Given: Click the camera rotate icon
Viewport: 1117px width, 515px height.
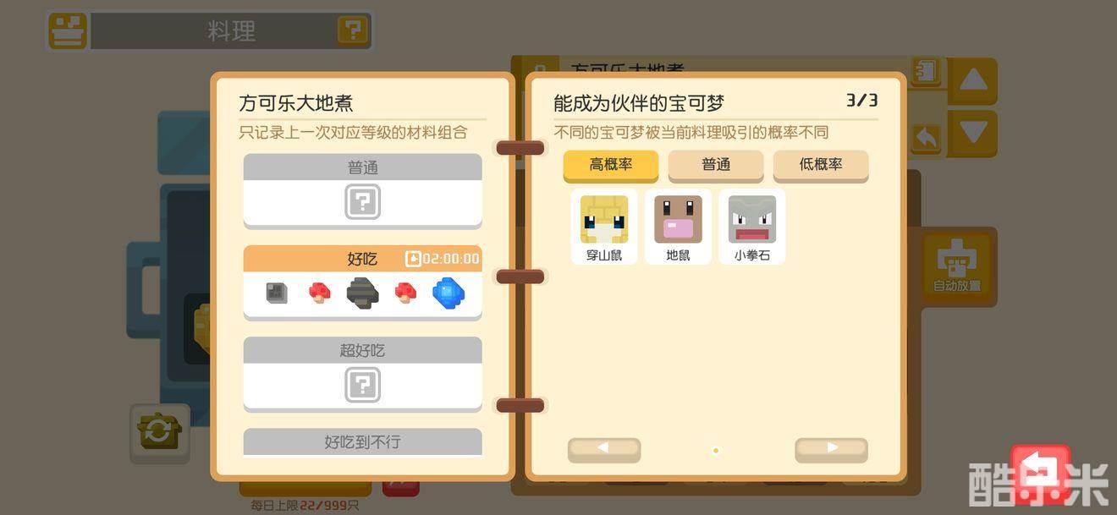Looking at the screenshot, I should (159, 433).
